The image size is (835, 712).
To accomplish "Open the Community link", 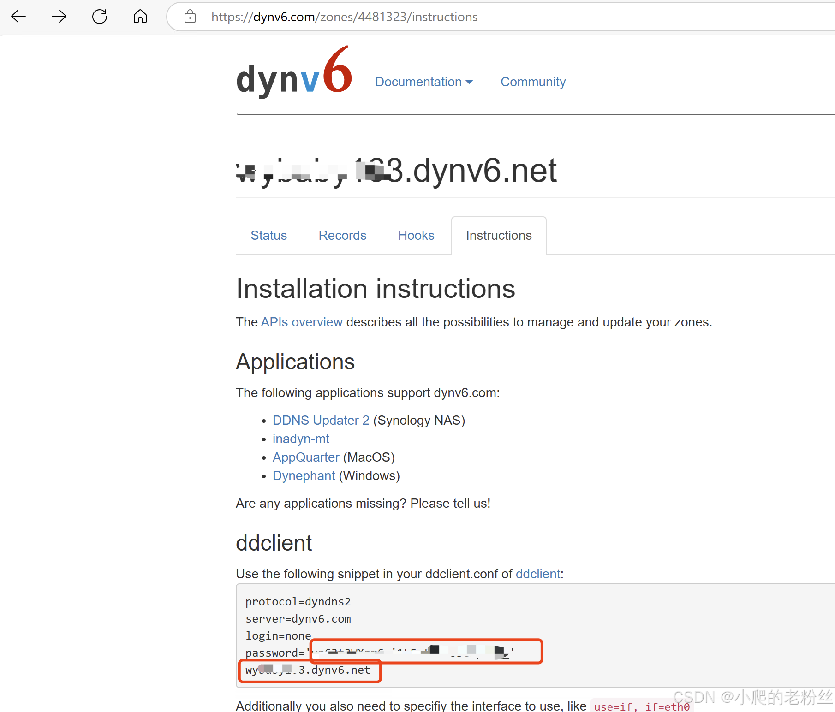I will pyautogui.click(x=533, y=82).
